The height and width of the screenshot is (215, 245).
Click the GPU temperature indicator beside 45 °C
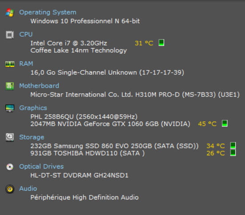tap(225, 123)
